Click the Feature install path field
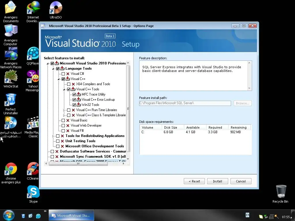 point(185,103)
